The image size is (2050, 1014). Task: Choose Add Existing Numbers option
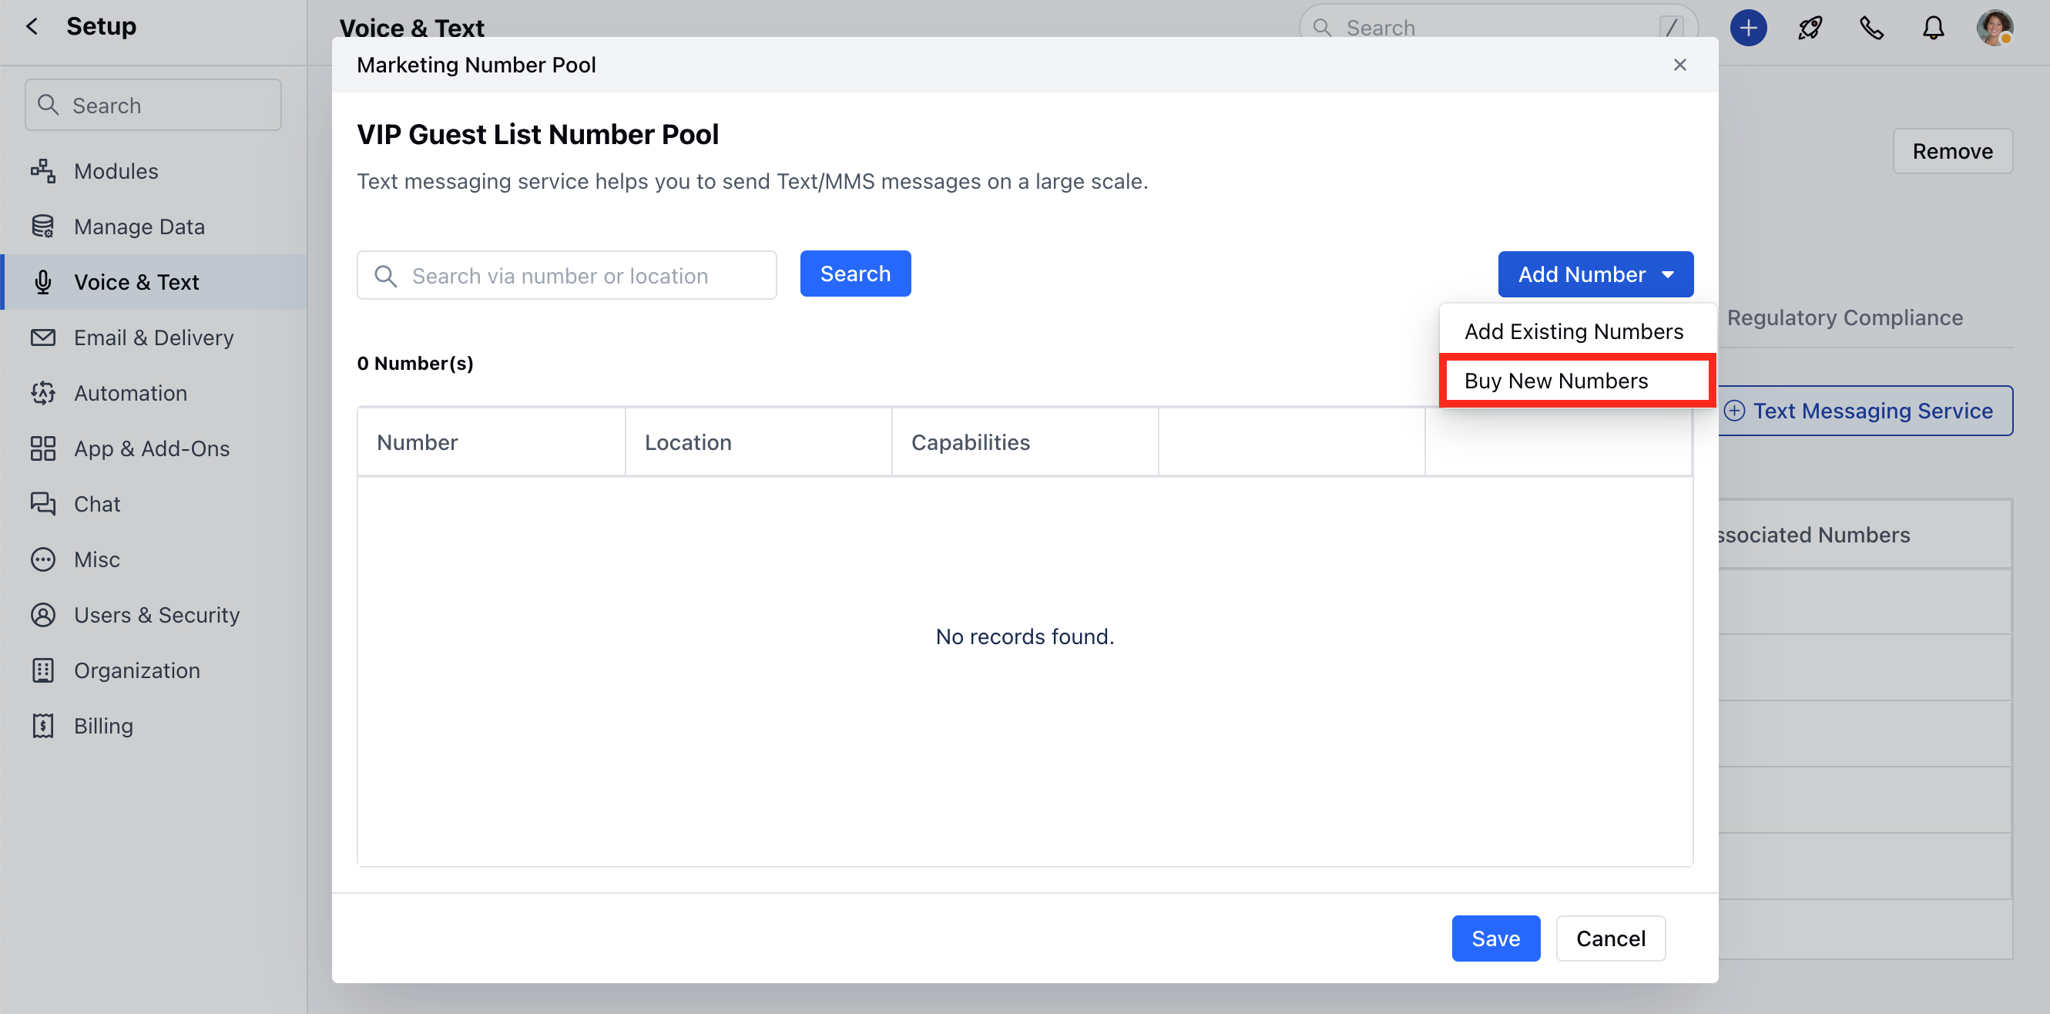tap(1573, 331)
